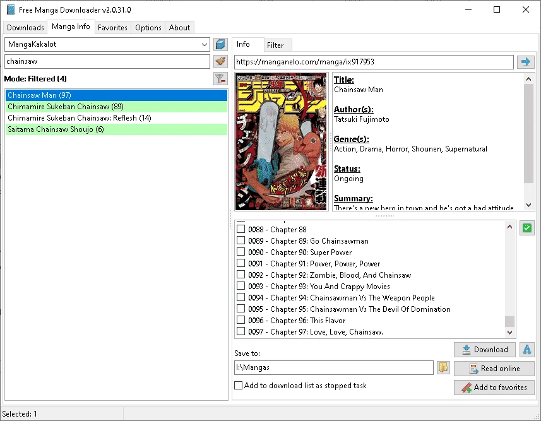Click chapter list scroll down arrow
Viewport: 541px width, 421px height.
pyautogui.click(x=509, y=333)
